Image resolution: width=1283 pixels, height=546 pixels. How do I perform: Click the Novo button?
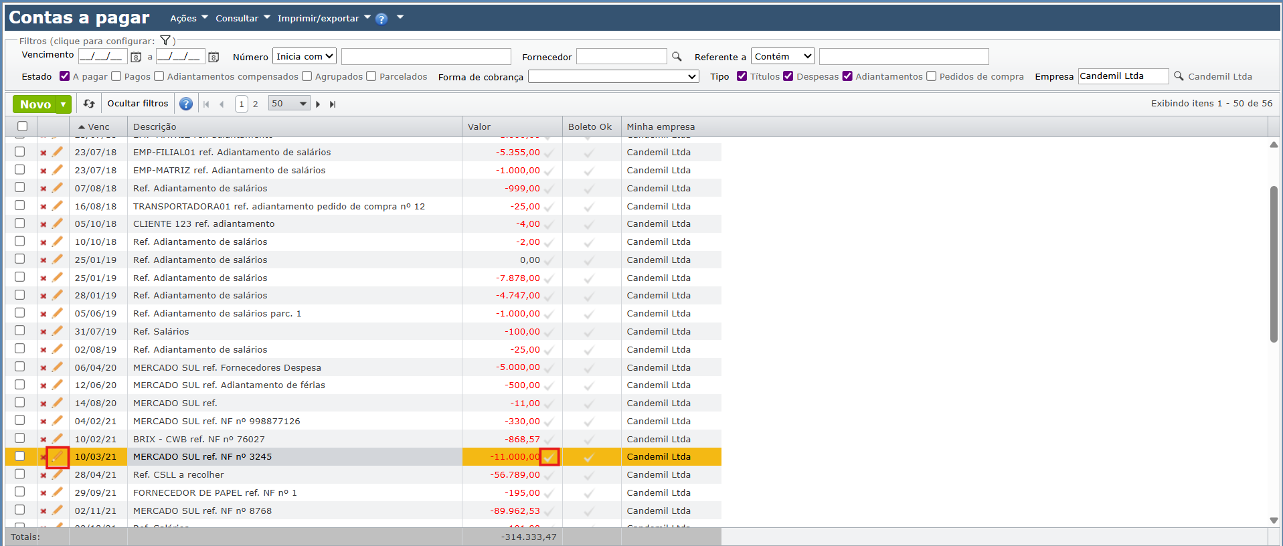coord(35,104)
